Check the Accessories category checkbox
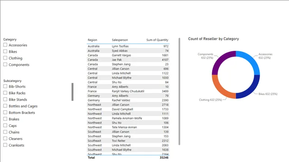 coord(5,45)
